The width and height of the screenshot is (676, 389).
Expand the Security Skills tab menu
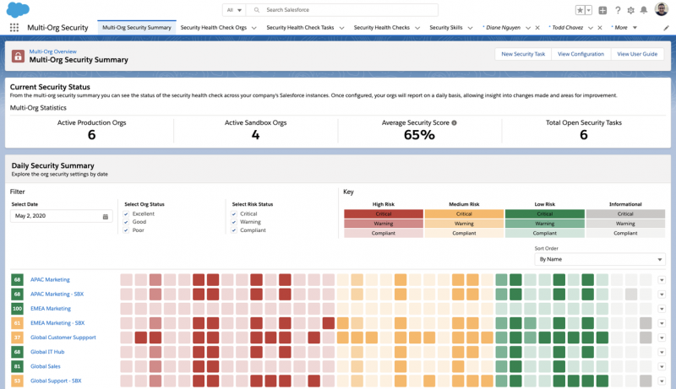pos(470,28)
